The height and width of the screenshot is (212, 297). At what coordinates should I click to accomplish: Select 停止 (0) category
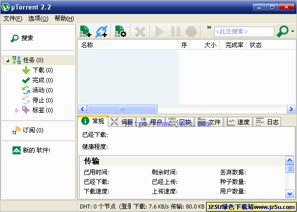click(38, 100)
